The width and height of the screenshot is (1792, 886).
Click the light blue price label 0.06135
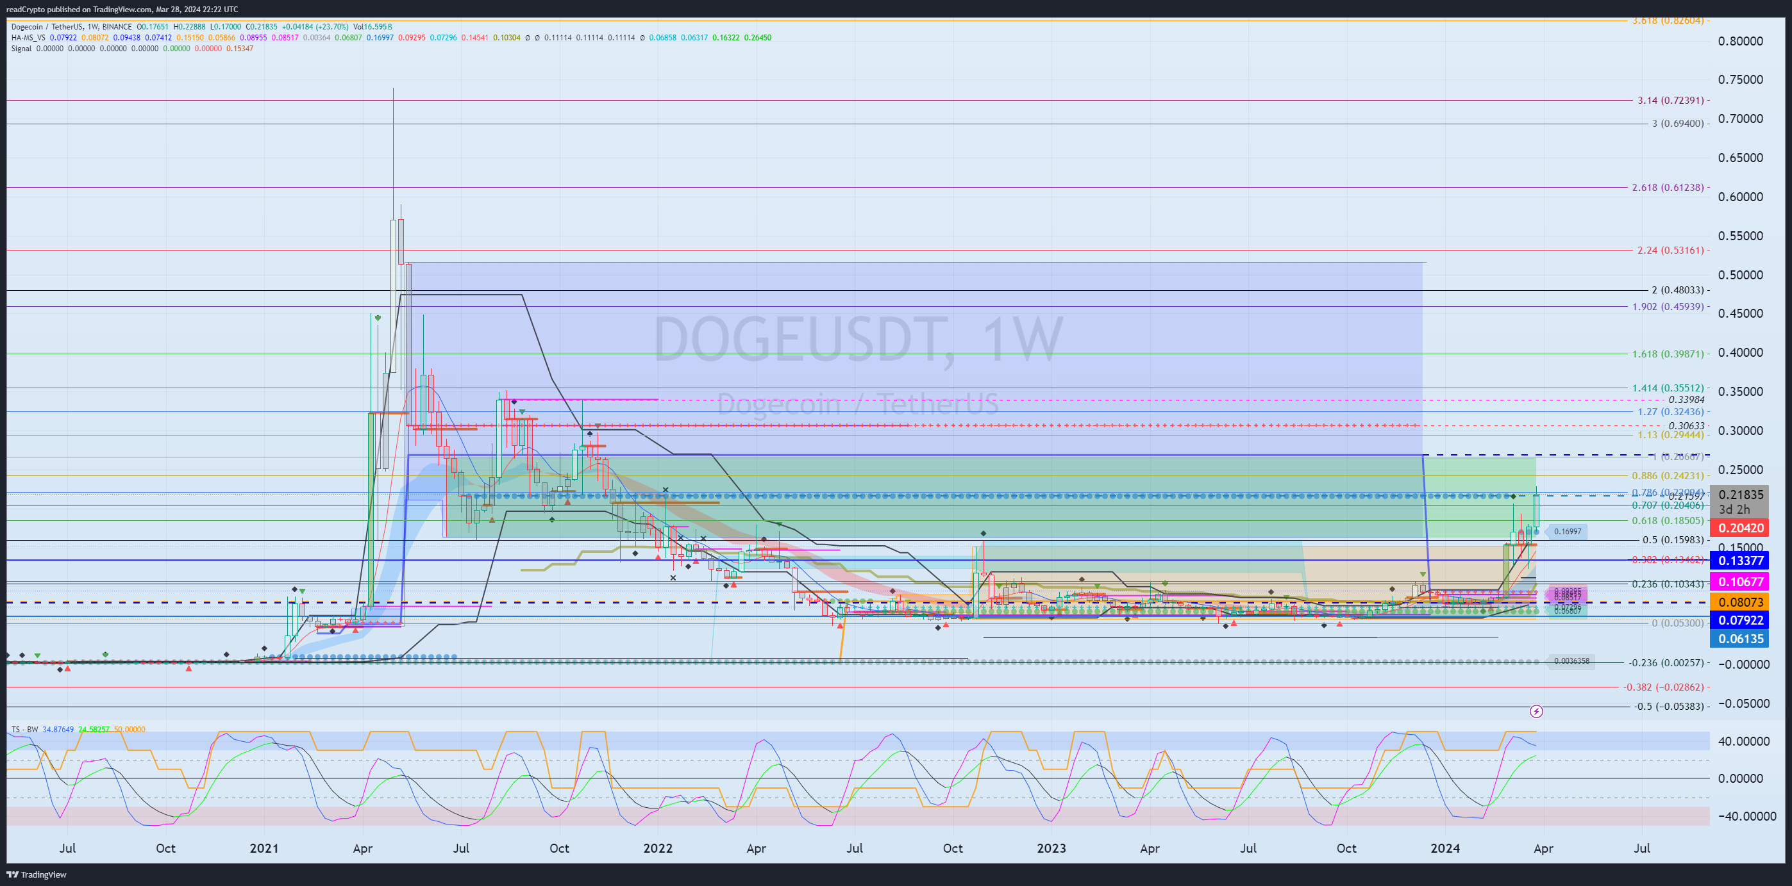pyautogui.click(x=1741, y=639)
